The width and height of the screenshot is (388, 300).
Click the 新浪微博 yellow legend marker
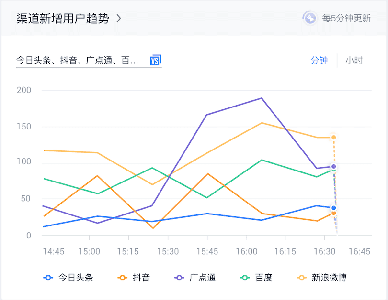(x=302, y=278)
